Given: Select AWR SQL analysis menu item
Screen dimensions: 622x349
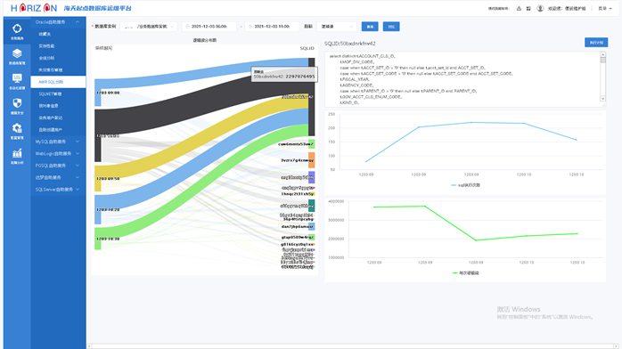Looking at the screenshot, I should pyautogui.click(x=58, y=82).
